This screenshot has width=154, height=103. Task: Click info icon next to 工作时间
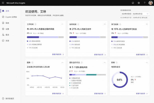click(35, 24)
